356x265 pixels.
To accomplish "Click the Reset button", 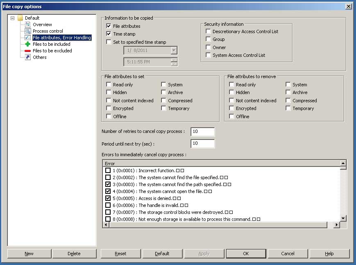I will (120, 254).
